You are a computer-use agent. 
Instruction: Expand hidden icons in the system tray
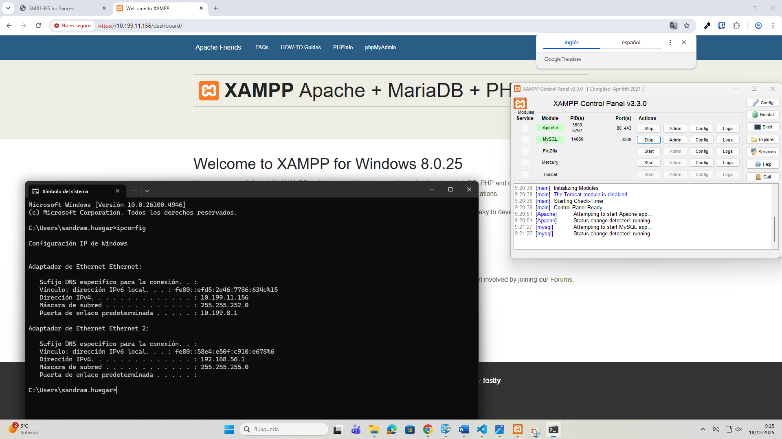click(703, 429)
